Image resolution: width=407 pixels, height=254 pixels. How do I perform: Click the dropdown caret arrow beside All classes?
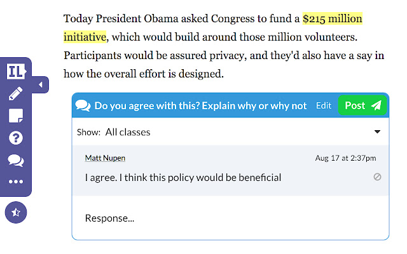[377, 132]
